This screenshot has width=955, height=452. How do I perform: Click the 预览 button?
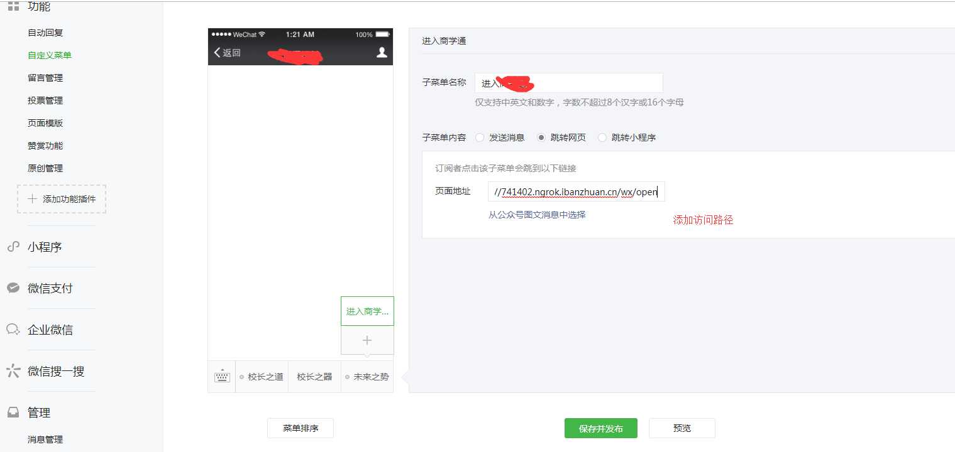point(682,428)
